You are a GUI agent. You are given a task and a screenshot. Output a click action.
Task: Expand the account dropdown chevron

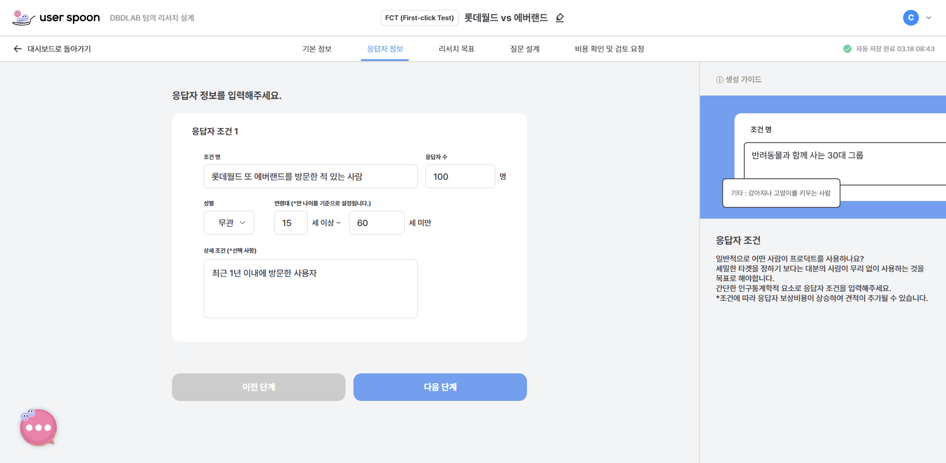(x=929, y=18)
